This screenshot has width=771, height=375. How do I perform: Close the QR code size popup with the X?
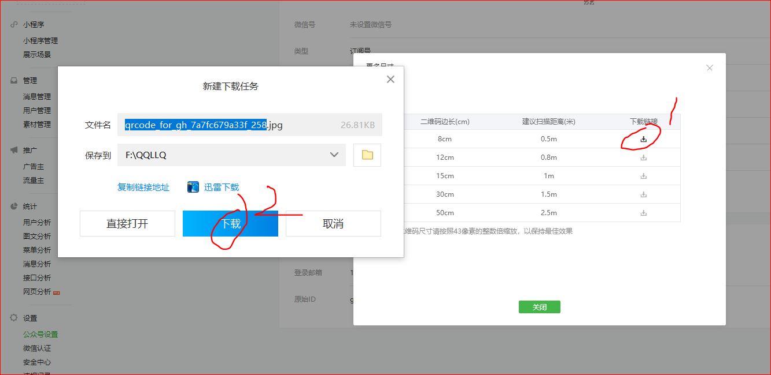pos(710,67)
